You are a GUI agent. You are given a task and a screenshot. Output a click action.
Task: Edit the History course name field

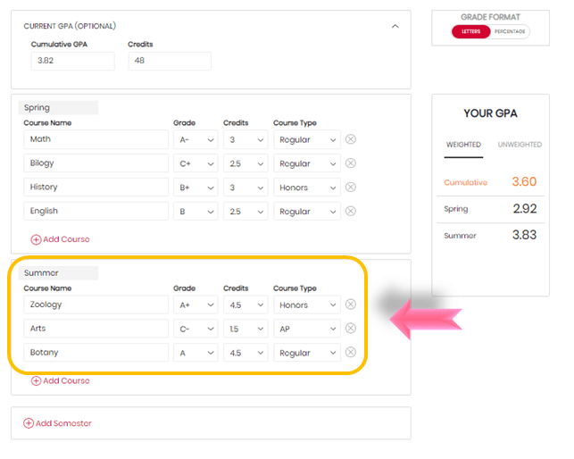coord(96,188)
